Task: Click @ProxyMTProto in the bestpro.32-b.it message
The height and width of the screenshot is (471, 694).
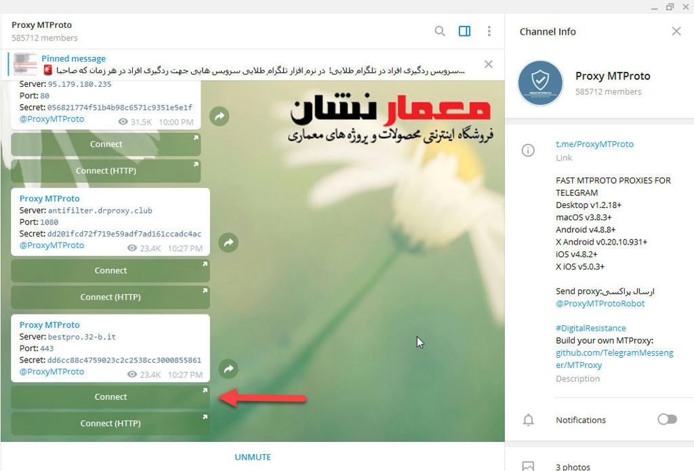Action: tap(52, 372)
